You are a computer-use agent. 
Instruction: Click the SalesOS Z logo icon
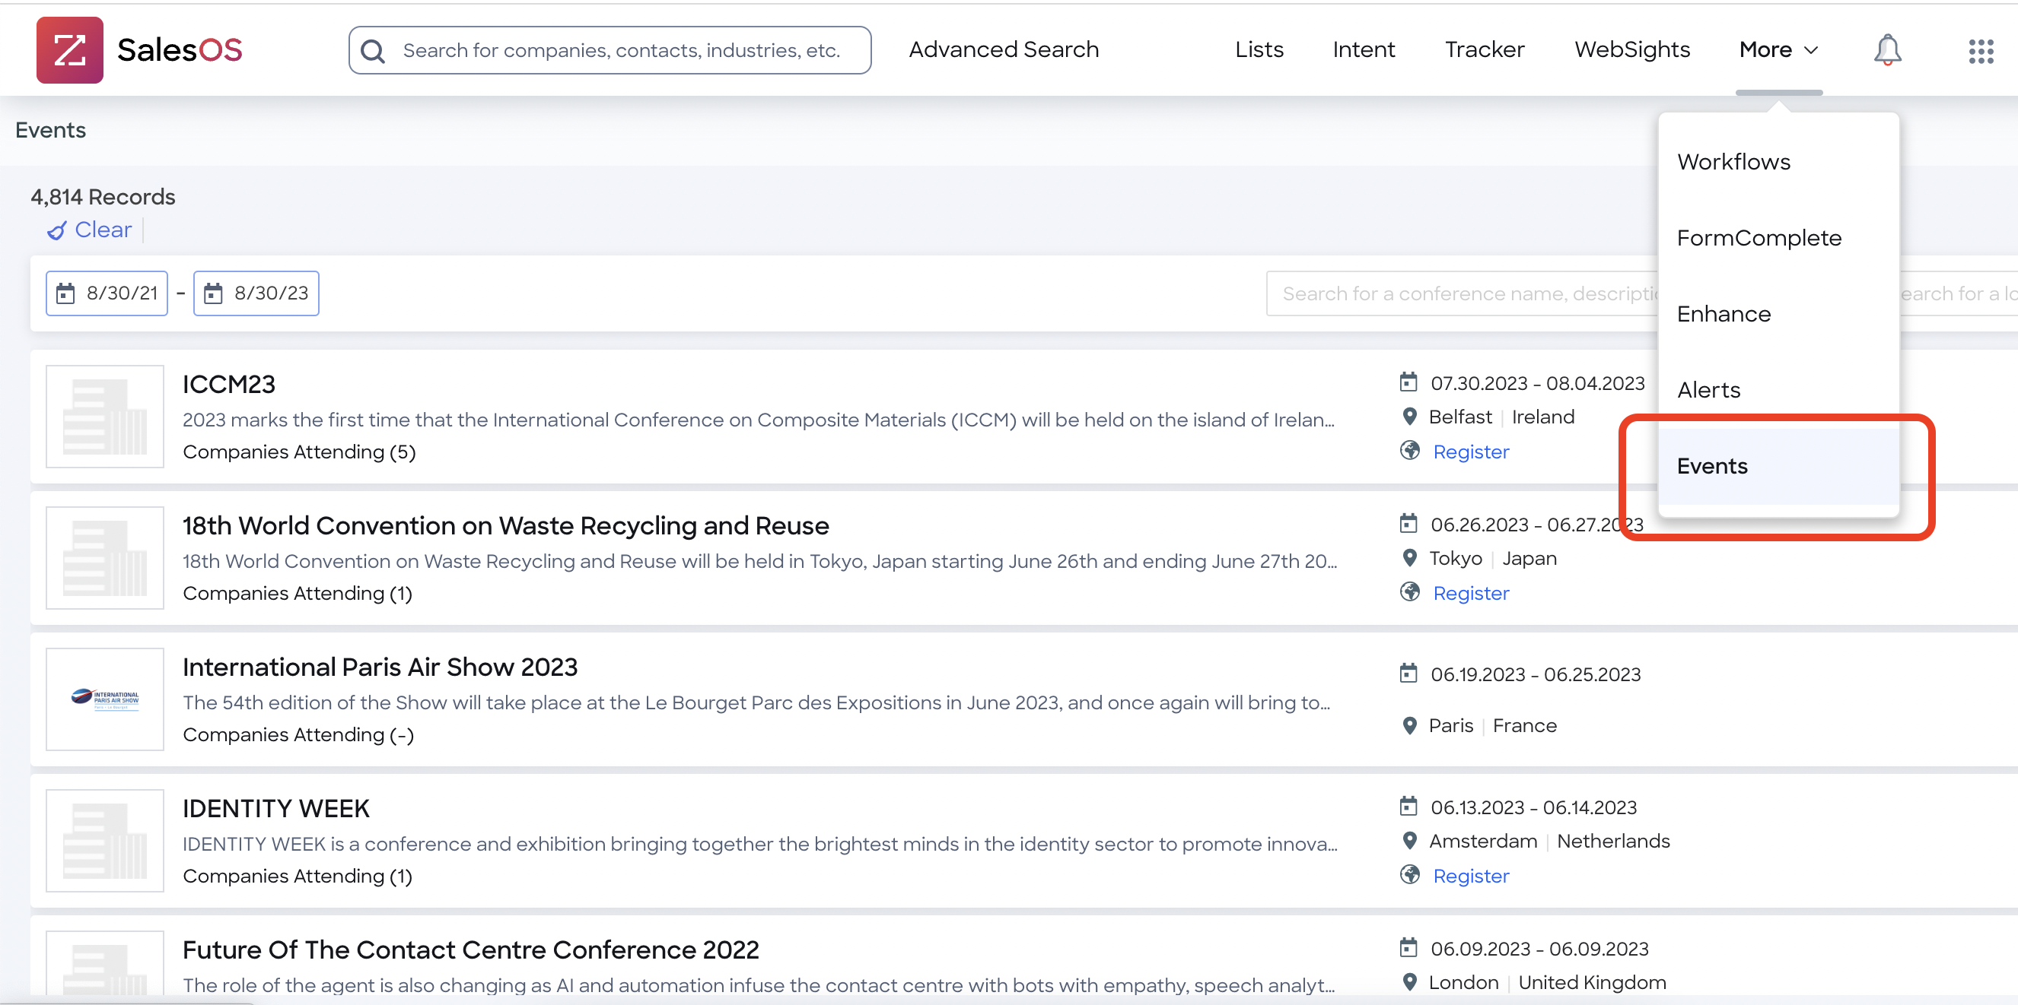point(70,50)
